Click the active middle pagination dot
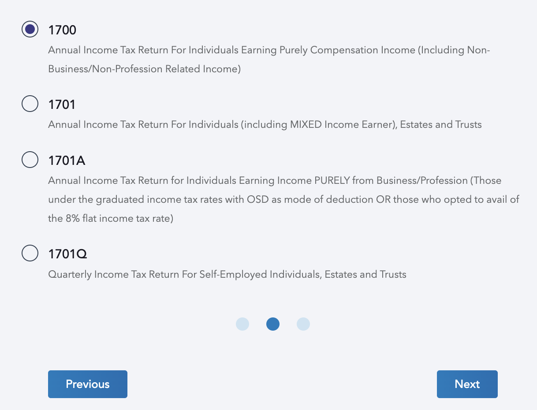The height and width of the screenshot is (410, 537). tap(273, 324)
